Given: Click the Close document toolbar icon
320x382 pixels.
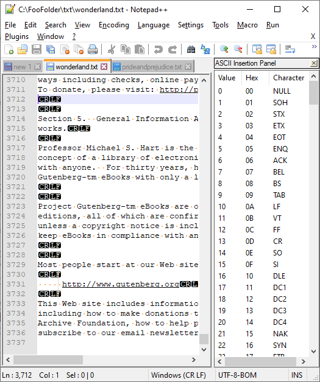Looking at the screenshot, I should pyautogui.click(x=65, y=49).
